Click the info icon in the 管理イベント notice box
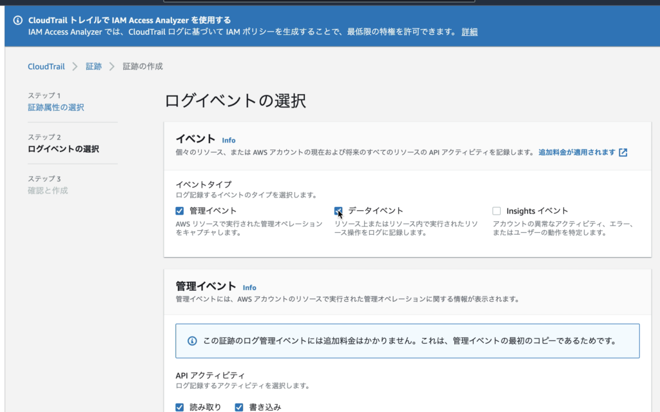 point(192,341)
